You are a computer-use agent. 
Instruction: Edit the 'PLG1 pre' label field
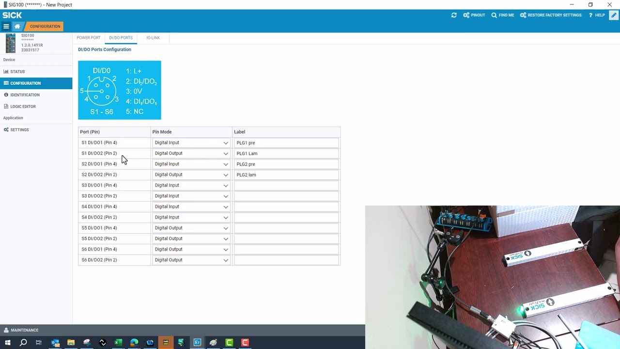point(286,143)
